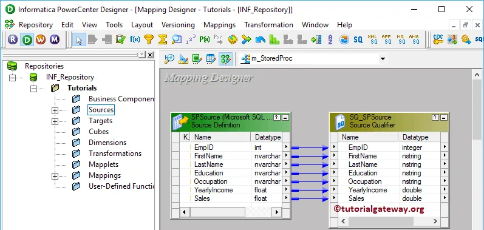Image resolution: width=484 pixels, height=230 pixels.
Task: Expand the Targets folder
Action: (x=55, y=121)
